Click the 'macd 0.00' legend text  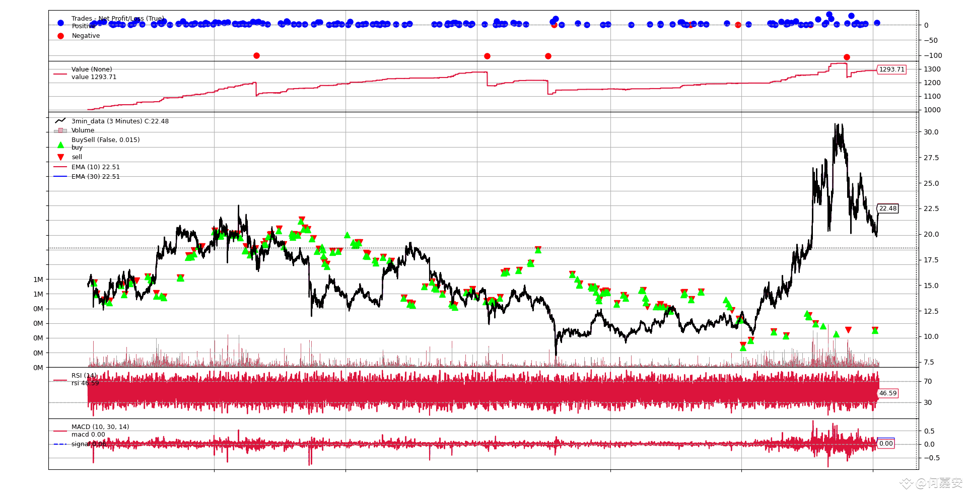point(88,435)
